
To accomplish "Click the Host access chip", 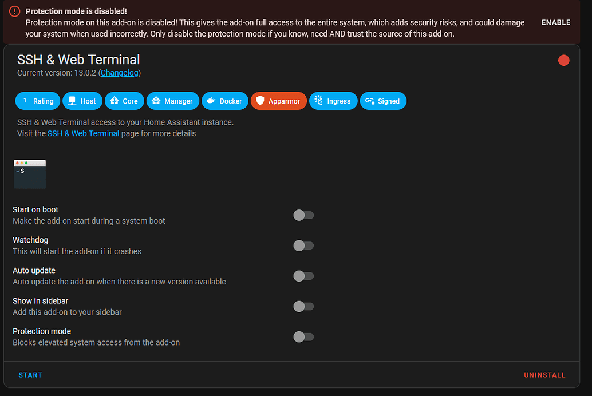I will [82, 101].
